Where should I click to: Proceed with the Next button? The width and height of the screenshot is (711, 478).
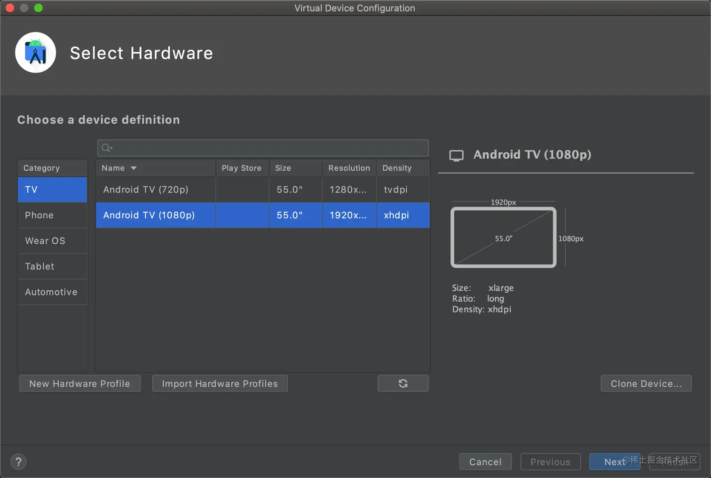point(615,462)
